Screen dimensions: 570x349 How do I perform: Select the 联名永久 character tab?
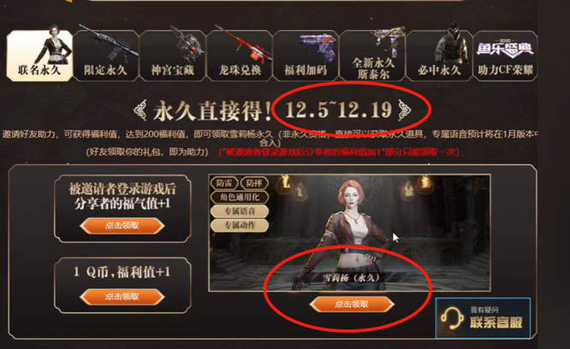coord(39,56)
